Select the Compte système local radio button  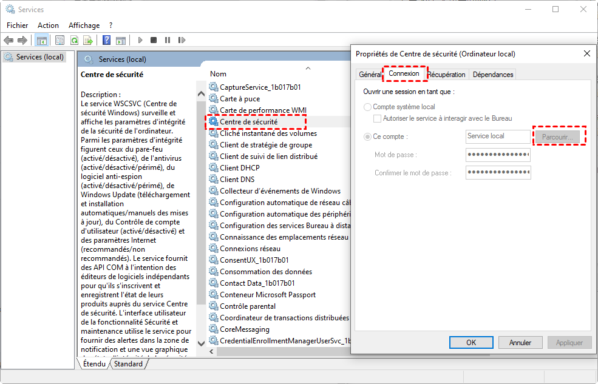tap(368, 107)
